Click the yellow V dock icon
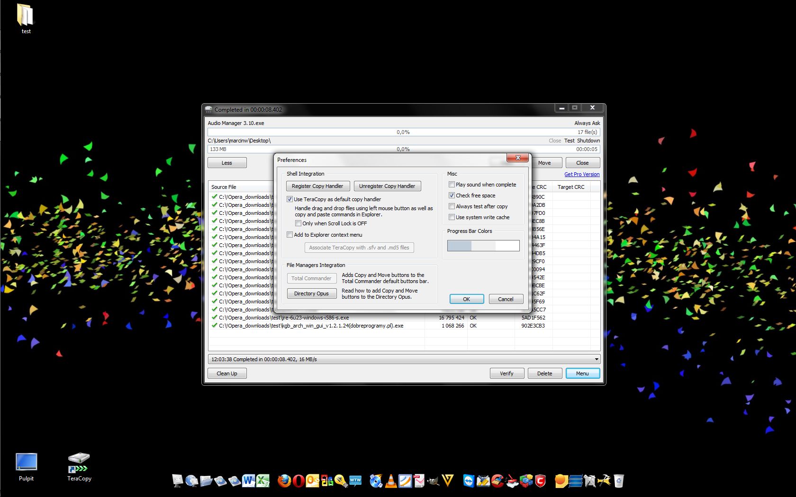This screenshot has height=497, width=796. point(448,481)
